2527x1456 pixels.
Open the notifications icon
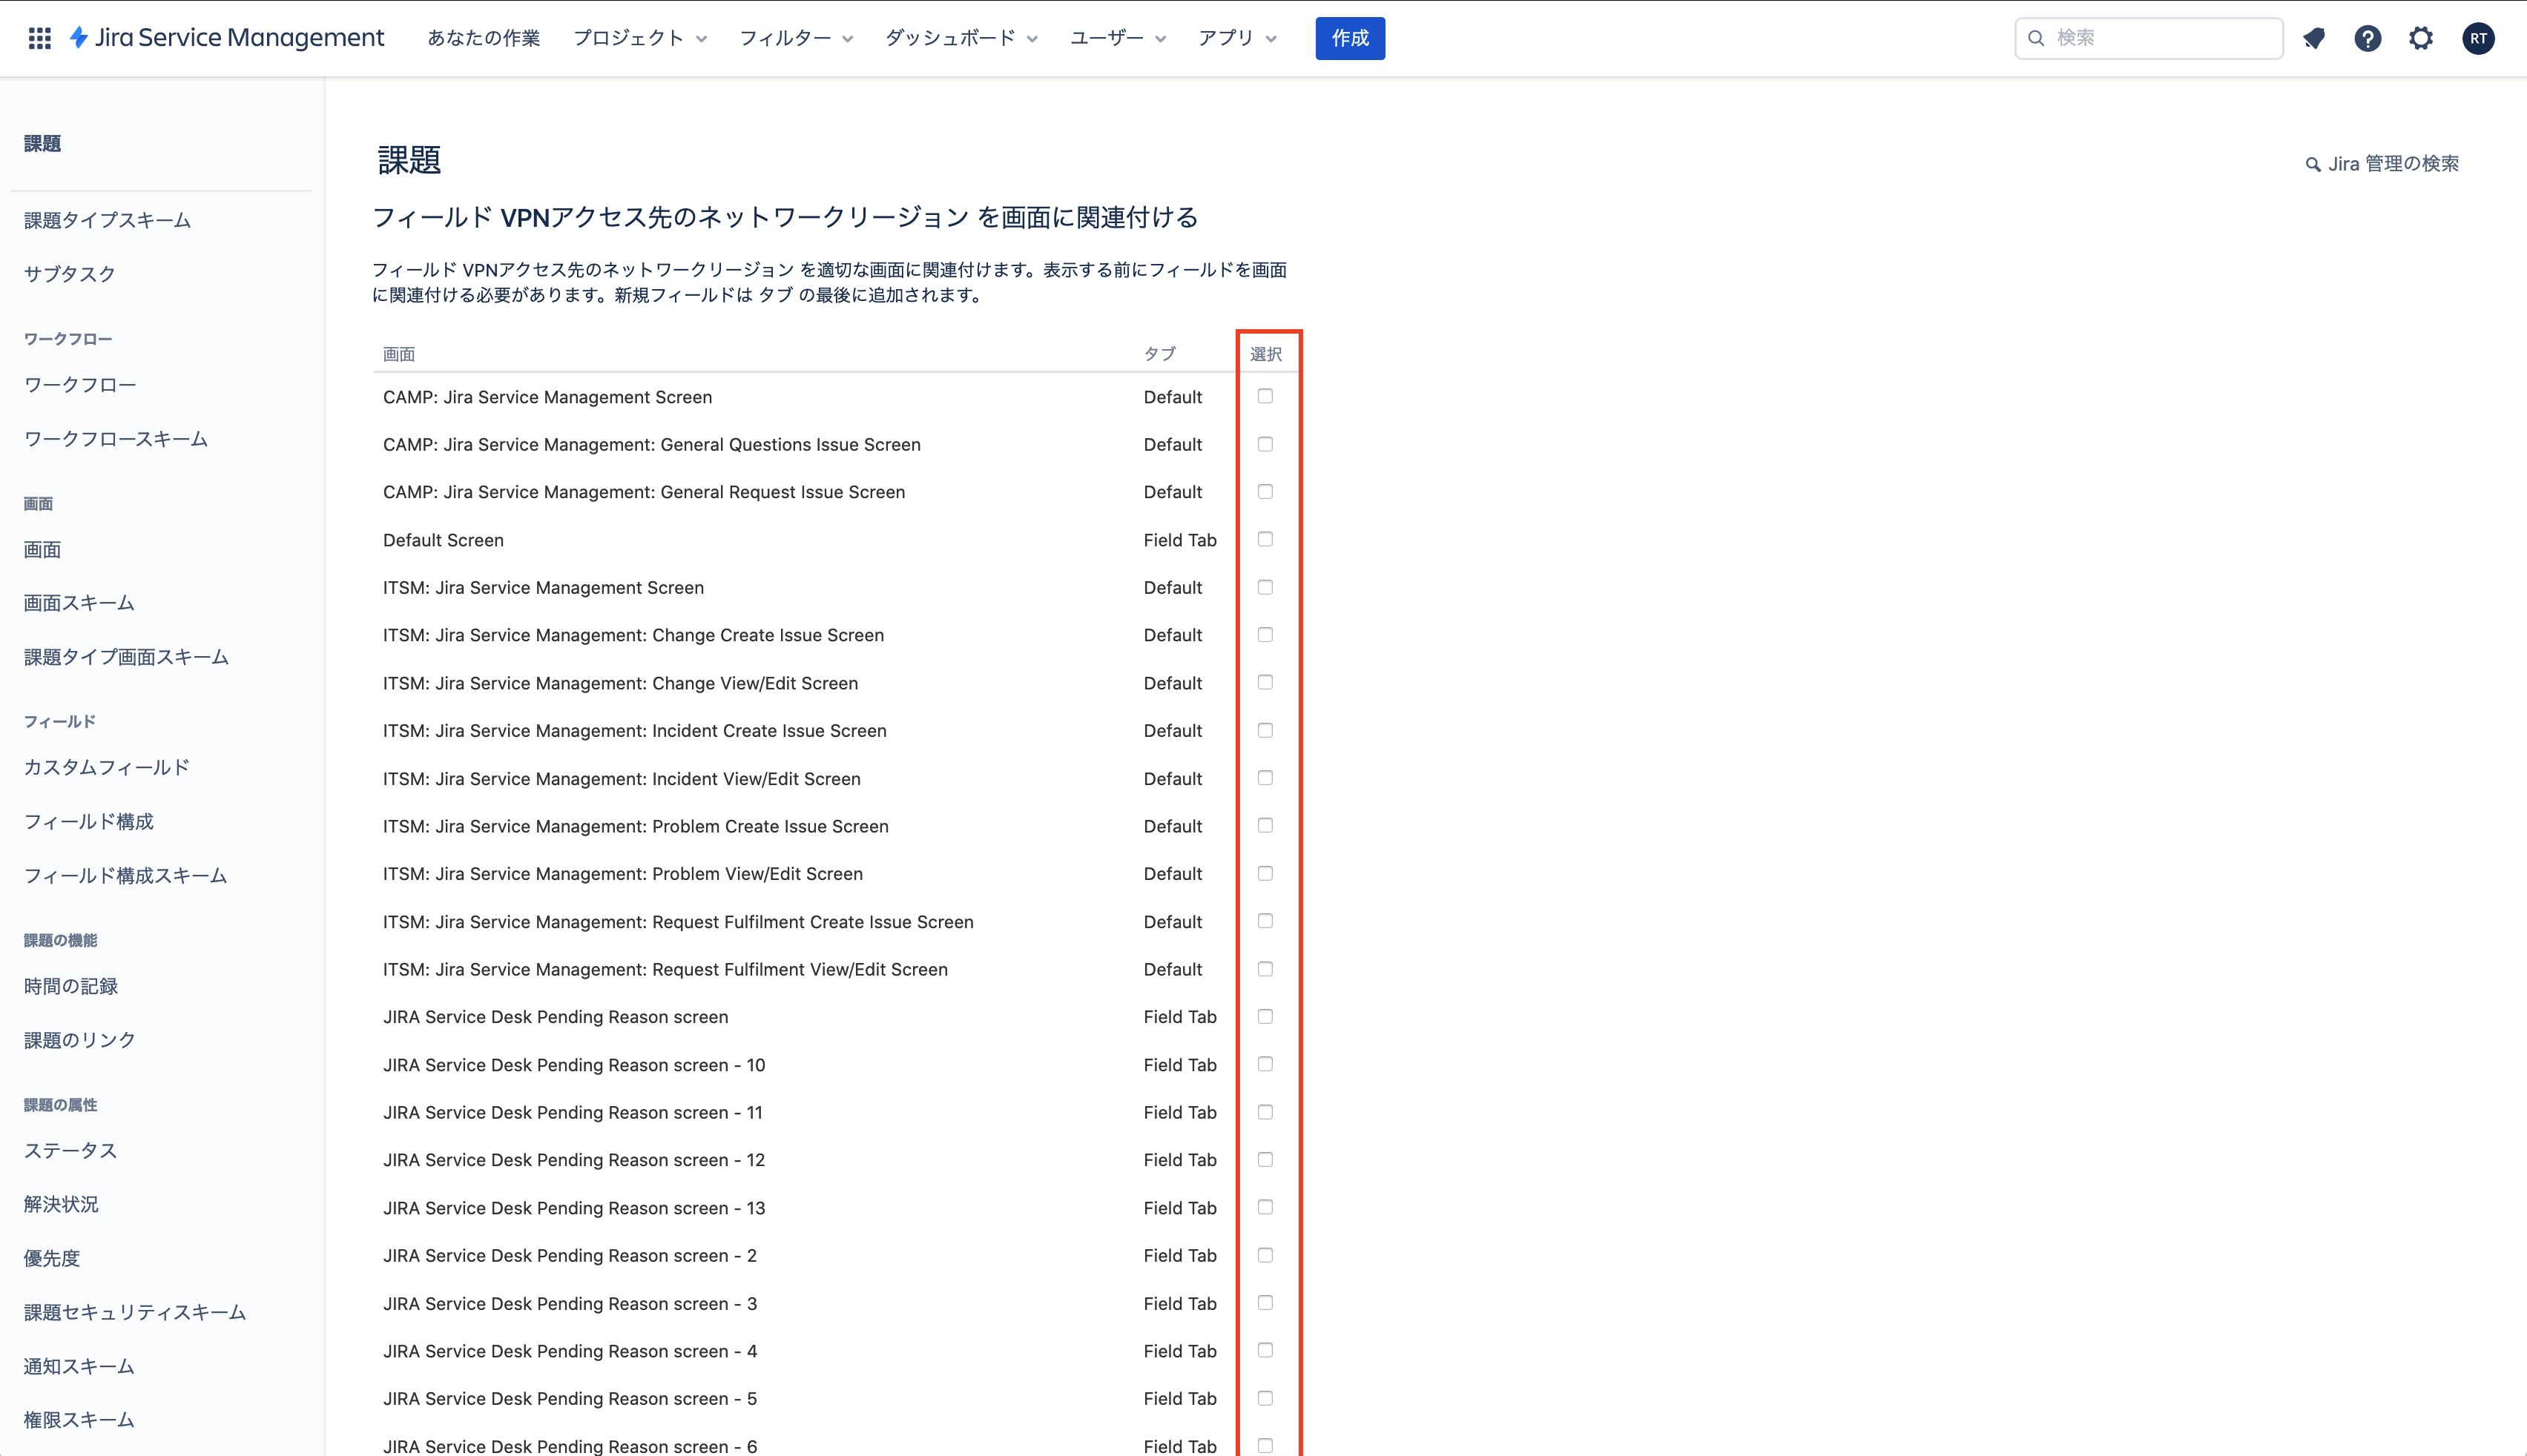coord(2314,38)
